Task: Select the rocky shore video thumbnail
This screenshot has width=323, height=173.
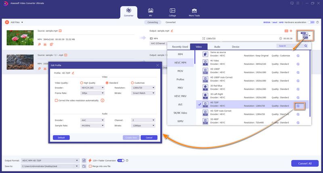Action: pos(20,62)
